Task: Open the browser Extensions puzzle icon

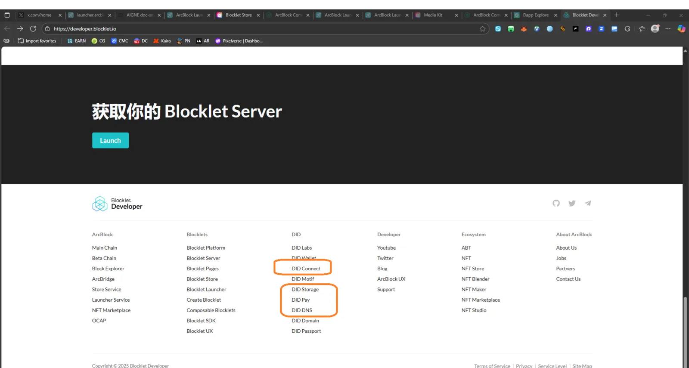Action: pos(627,29)
